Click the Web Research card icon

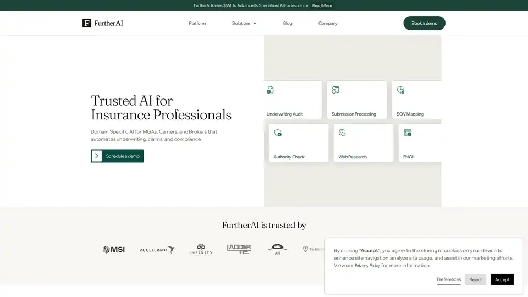click(342, 133)
